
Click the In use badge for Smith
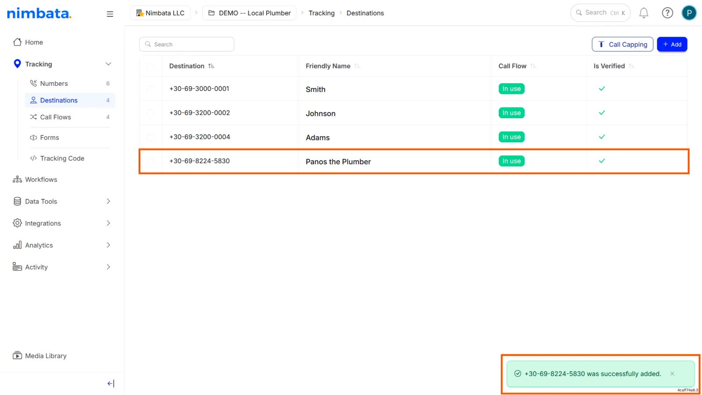point(512,89)
